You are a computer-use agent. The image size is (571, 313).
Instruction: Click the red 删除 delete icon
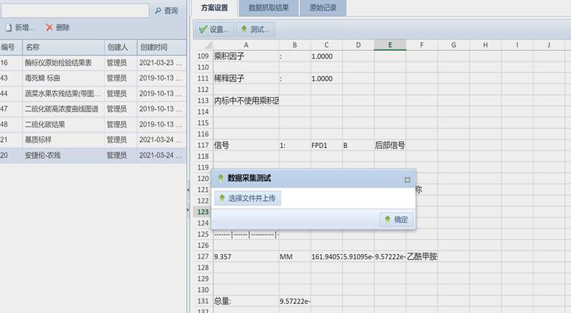tap(49, 28)
